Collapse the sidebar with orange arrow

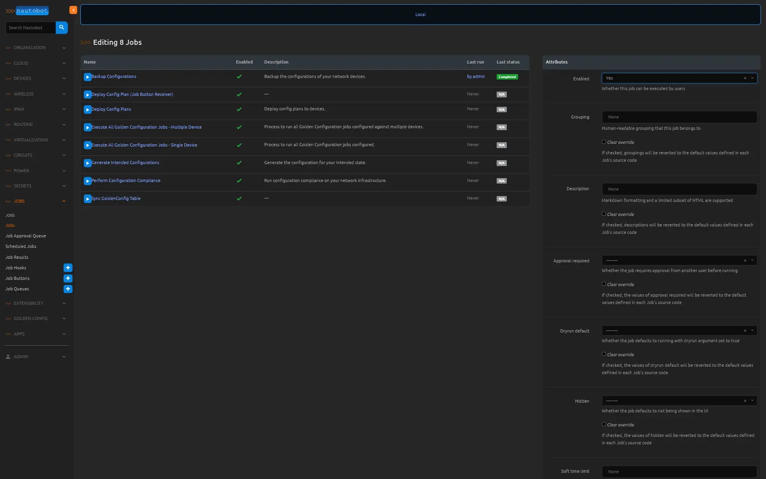pos(73,10)
